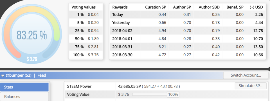270x101 pixels.
Task: Click the 0.79 Author SBD value
Action: coord(216,31)
